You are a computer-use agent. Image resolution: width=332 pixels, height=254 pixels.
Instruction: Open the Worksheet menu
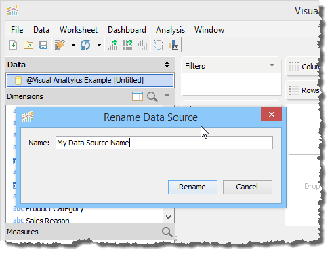[x=79, y=30]
